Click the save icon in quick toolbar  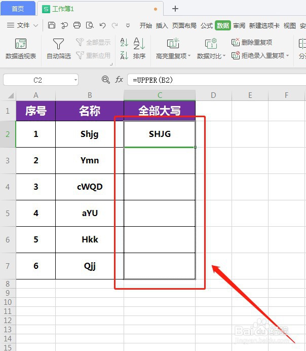point(52,25)
